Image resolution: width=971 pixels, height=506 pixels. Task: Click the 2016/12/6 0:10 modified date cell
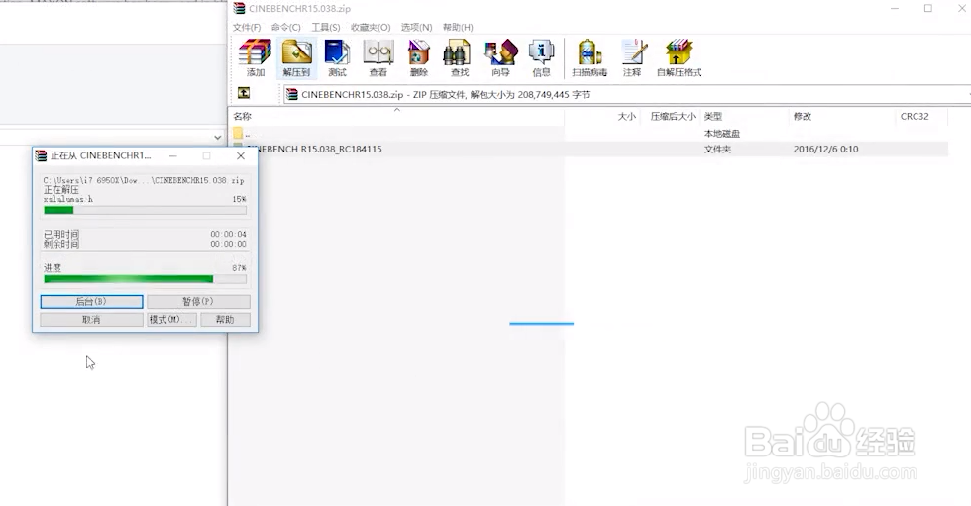click(825, 150)
